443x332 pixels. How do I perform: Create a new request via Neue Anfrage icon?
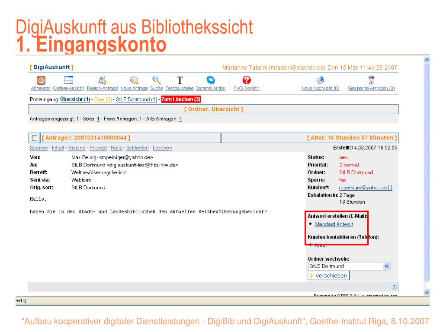134,80
